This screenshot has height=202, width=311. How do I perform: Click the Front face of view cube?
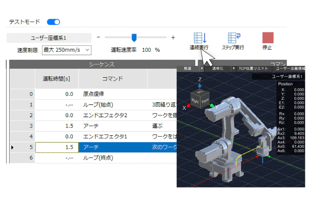click(x=205, y=101)
